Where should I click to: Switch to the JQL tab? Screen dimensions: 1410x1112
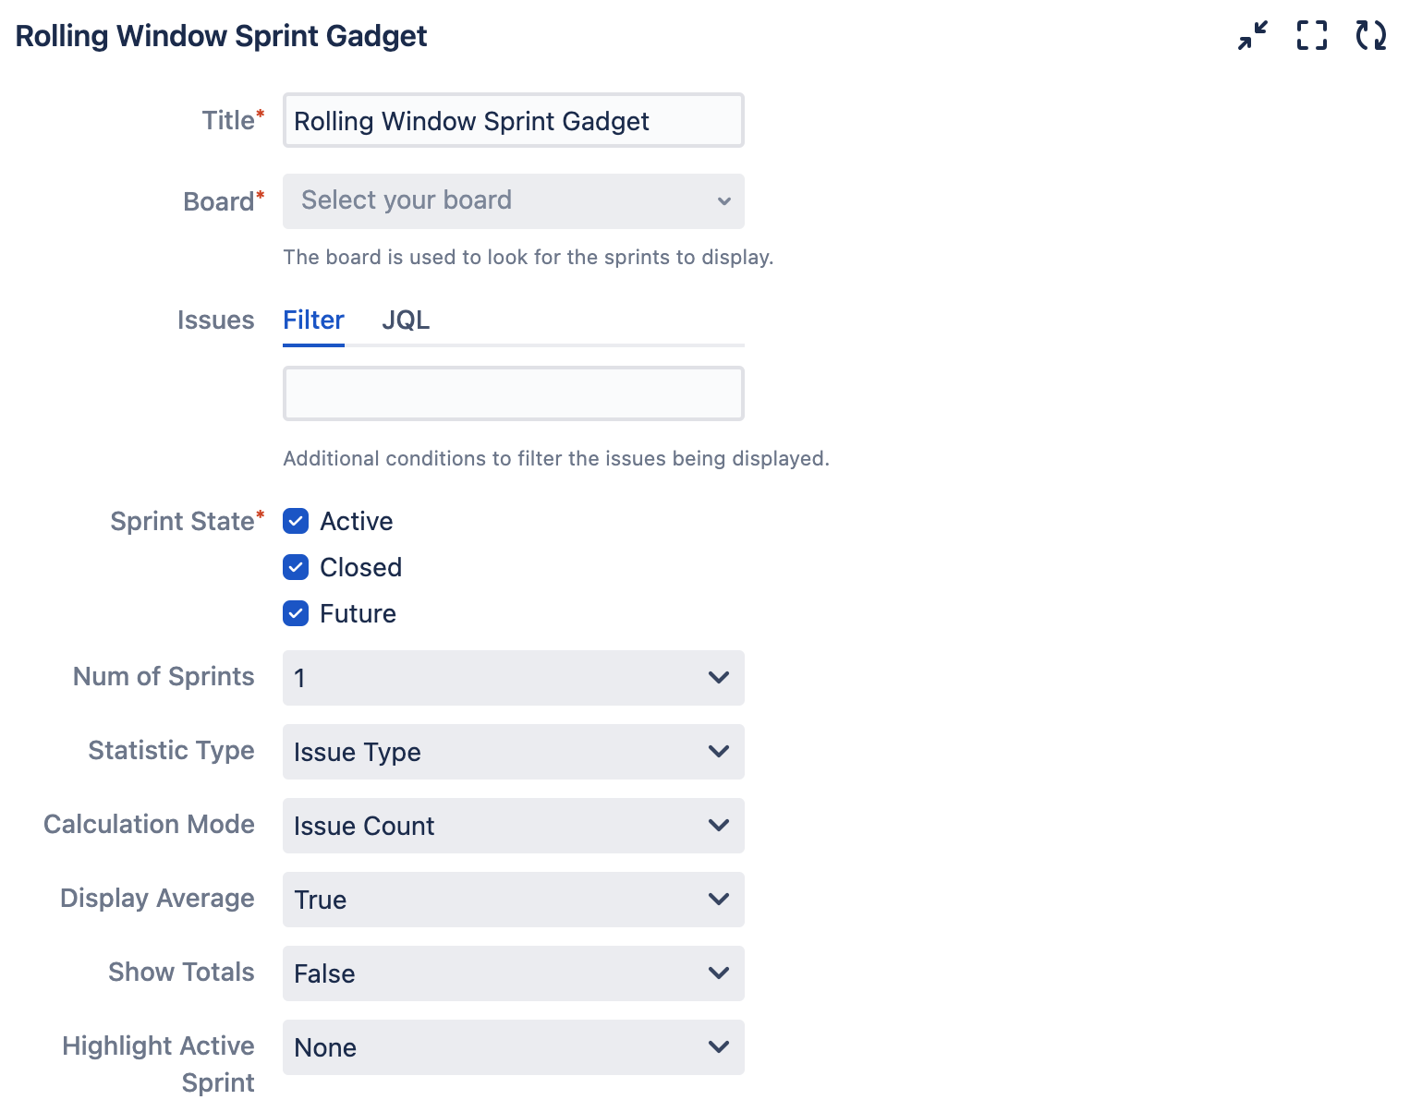[406, 320]
